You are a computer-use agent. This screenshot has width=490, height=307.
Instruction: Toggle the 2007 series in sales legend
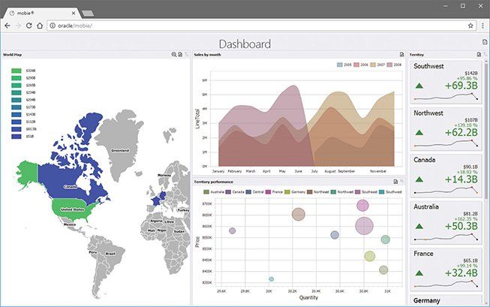(x=380, y=65)
